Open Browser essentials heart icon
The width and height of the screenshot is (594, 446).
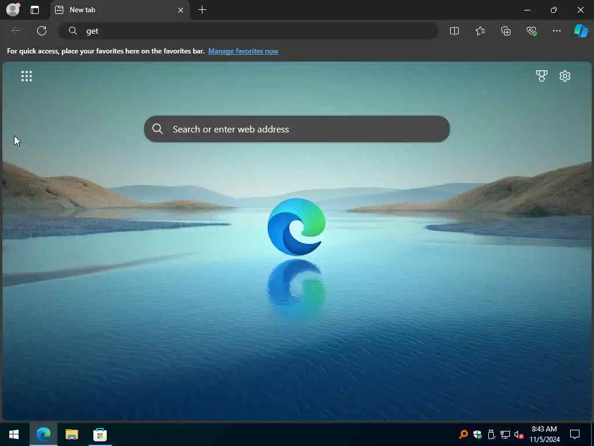[531, 31]
